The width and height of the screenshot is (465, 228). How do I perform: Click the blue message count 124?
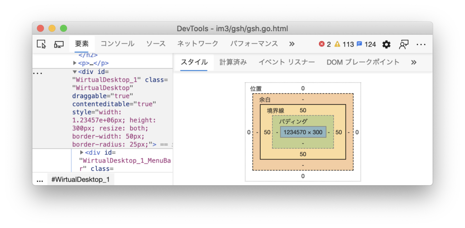click(366, 44)
